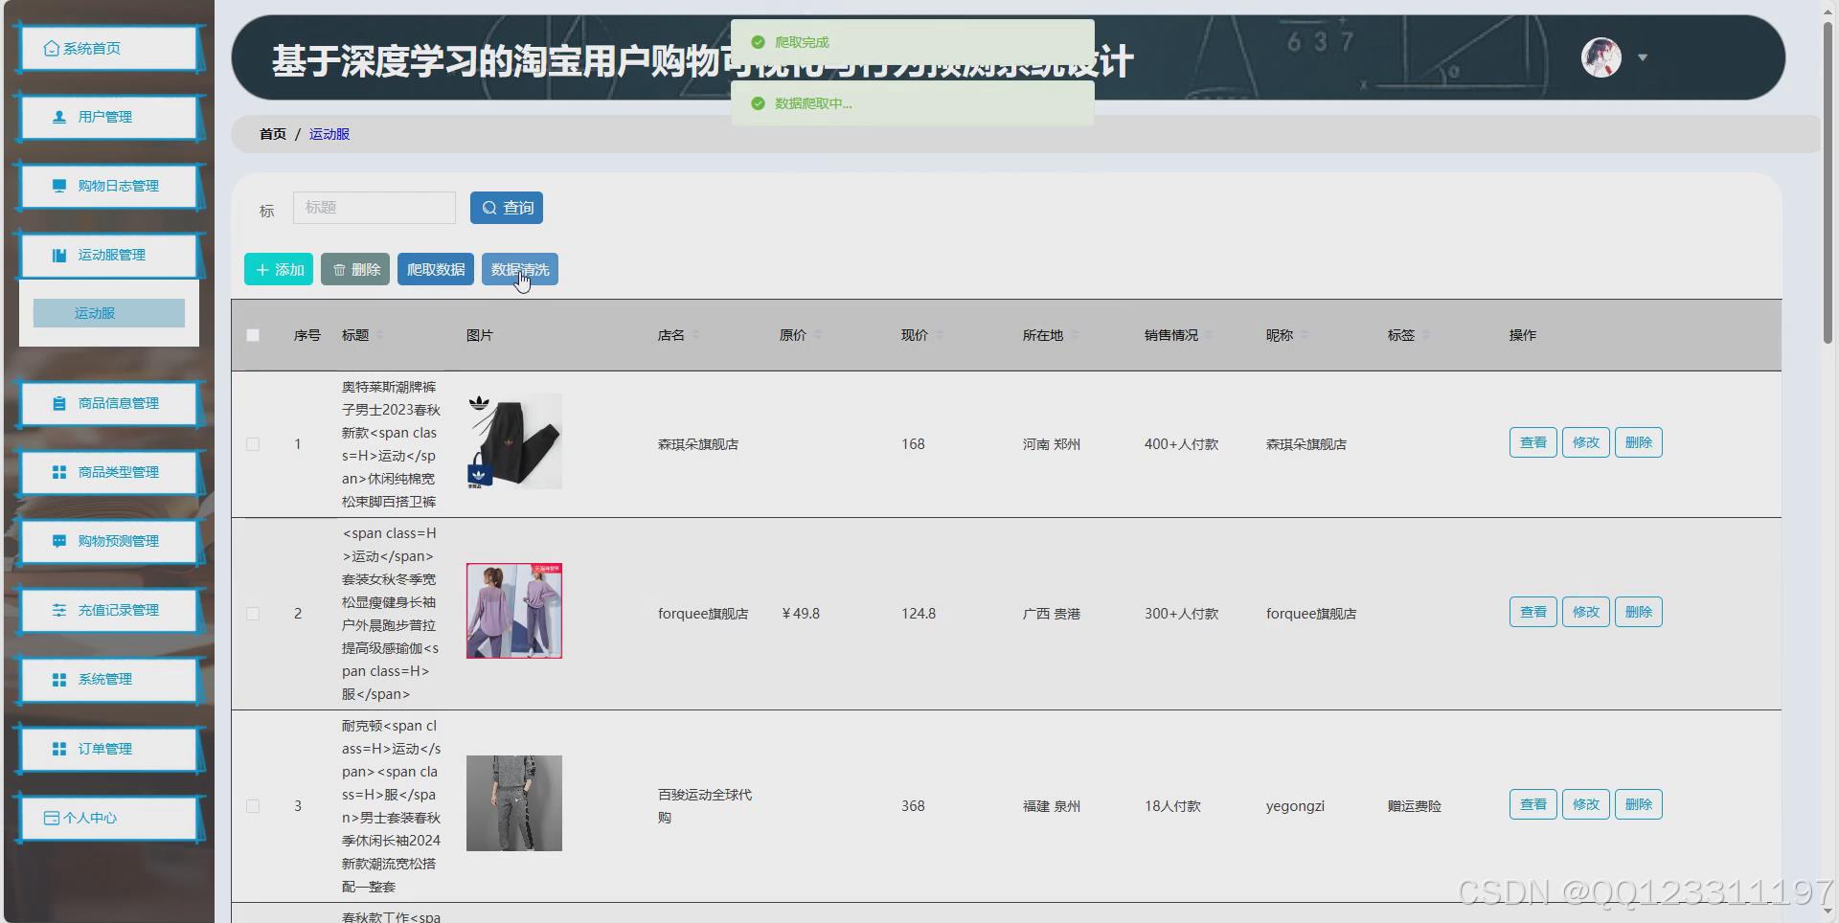
Task: Click the grid icon beside 商品类型管理
Action: [59, 472]
